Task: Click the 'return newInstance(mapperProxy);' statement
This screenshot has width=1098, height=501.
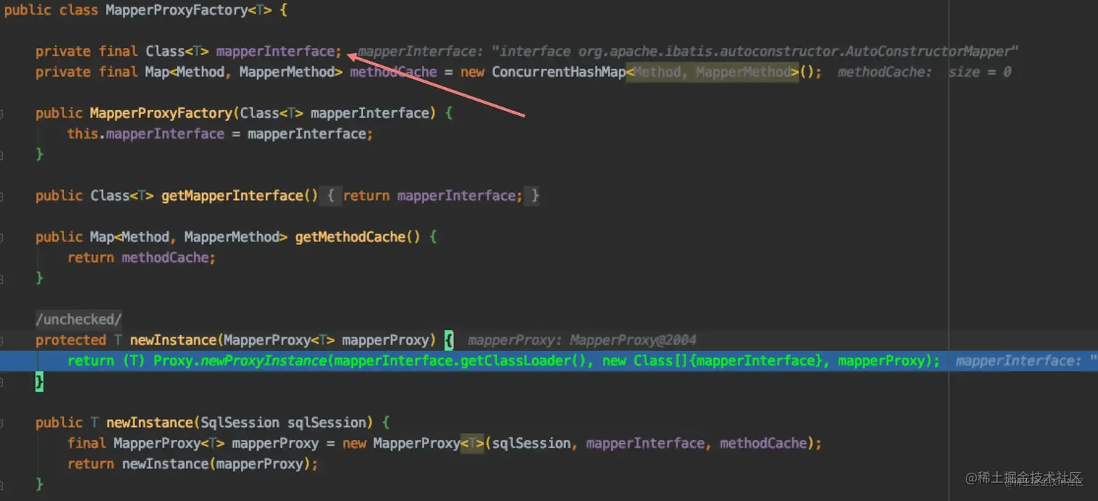Action: pos(192,464)
